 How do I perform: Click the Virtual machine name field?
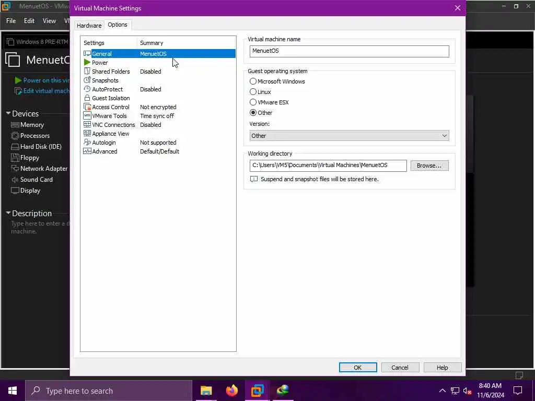[x=349, y=51]
